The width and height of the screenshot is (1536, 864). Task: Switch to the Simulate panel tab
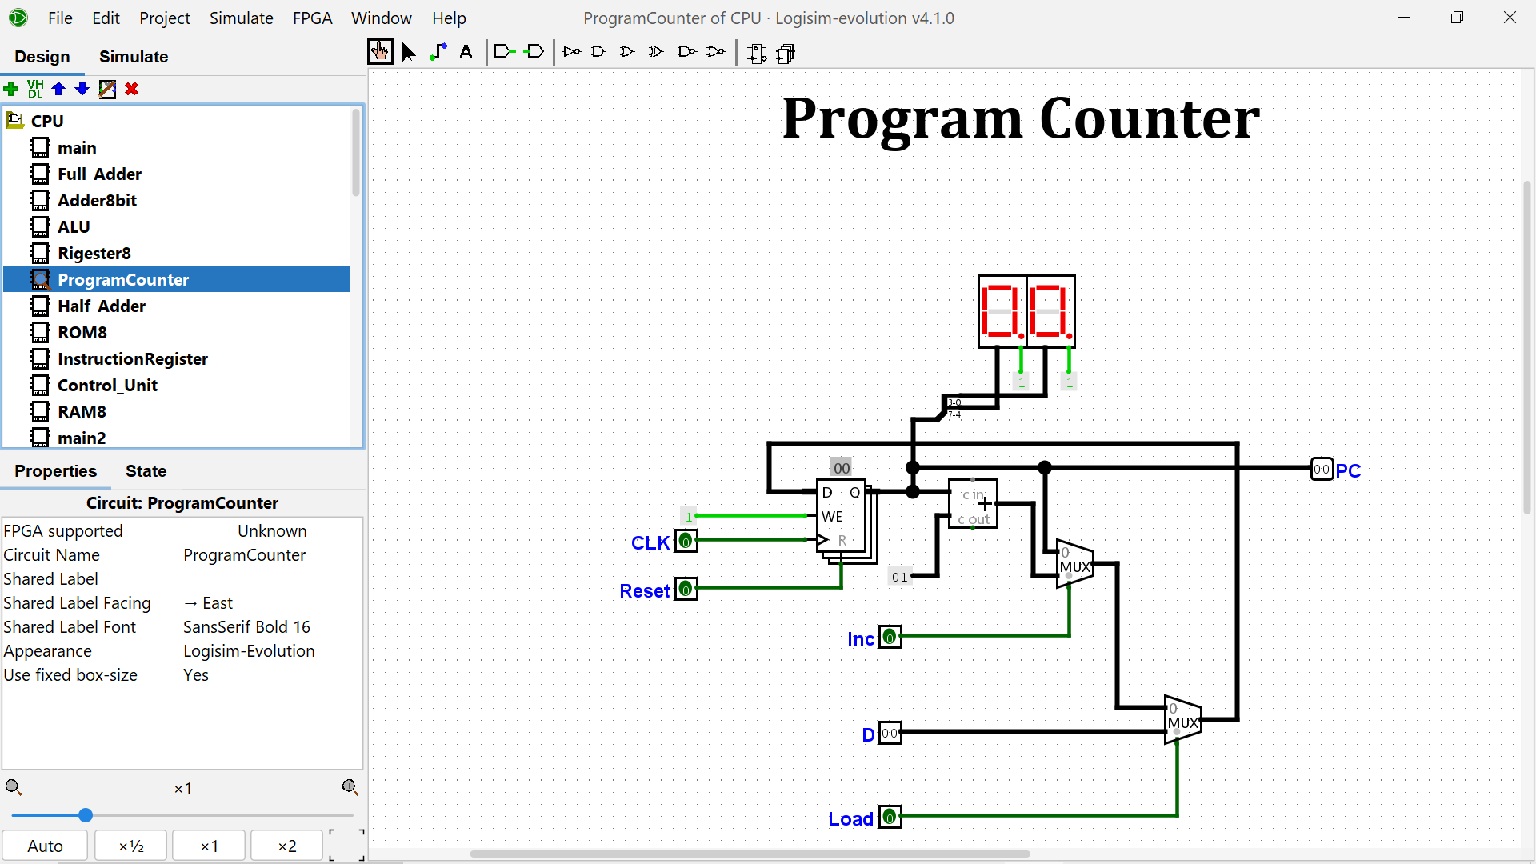coord(134,57)
